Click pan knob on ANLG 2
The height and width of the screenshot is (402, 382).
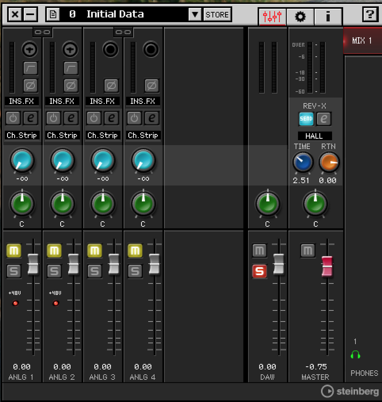62,204
